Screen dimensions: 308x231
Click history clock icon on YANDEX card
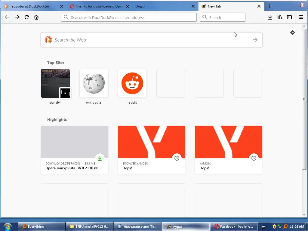pos(254,158)
